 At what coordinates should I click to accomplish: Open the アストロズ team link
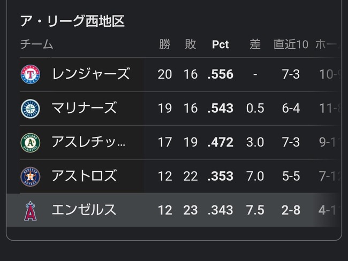coord(84,176)
